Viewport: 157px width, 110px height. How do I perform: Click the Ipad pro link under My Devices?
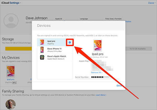point(11,79)
